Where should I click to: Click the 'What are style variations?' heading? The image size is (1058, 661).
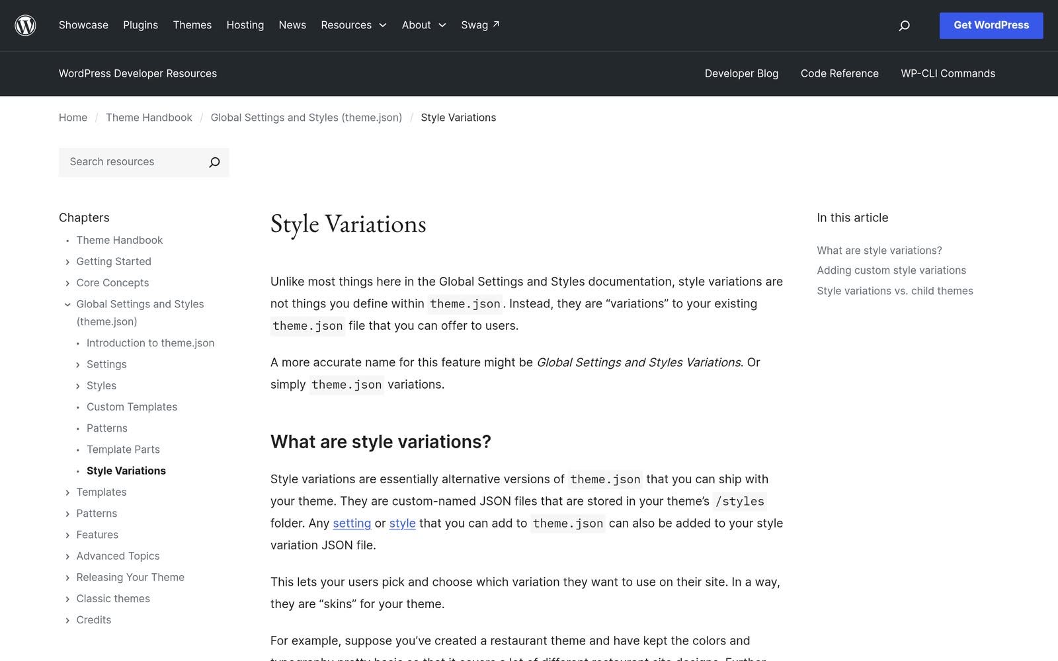coord(381,442)
